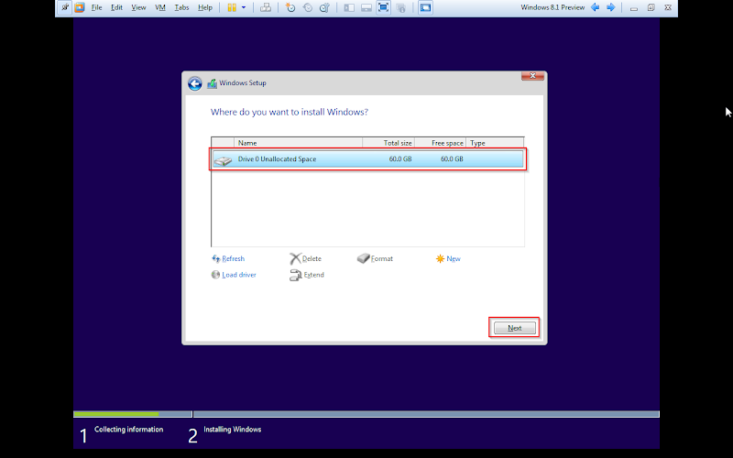Click the Delete partition link
The image size is (733, 458).
pos(312,258)
